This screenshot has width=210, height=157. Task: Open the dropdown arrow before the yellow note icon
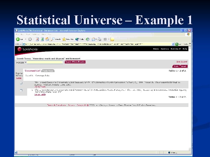click(109, 39)
